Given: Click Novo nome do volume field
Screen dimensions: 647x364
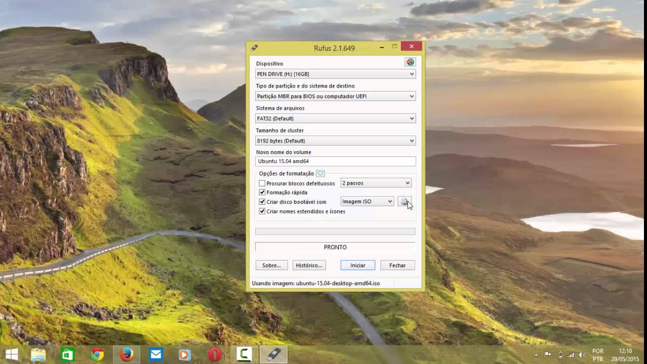Looking at the screenshot, I should [335, 161].
